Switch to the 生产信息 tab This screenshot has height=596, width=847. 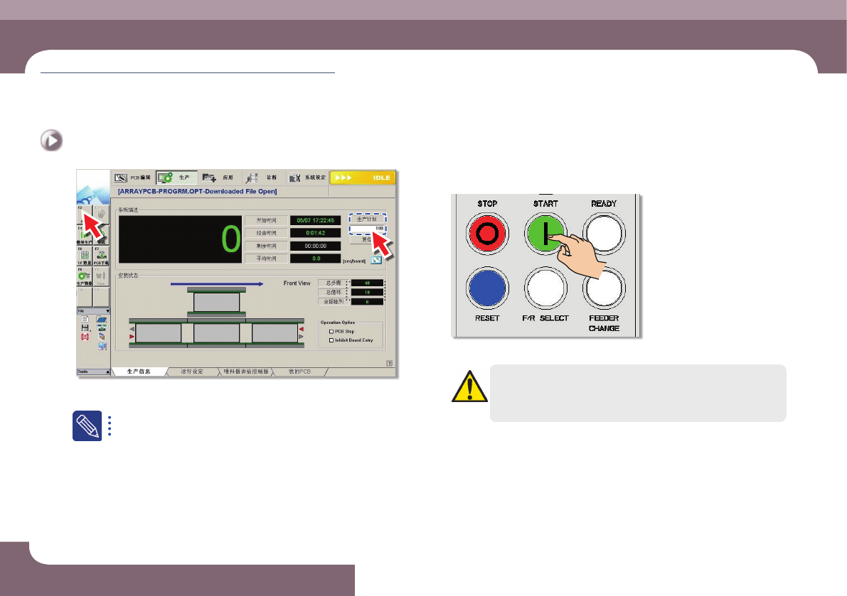pyautogui.click(x=139, y=372)
